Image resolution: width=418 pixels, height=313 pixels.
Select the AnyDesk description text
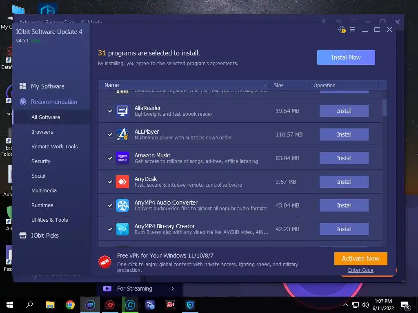pos(188,185)
